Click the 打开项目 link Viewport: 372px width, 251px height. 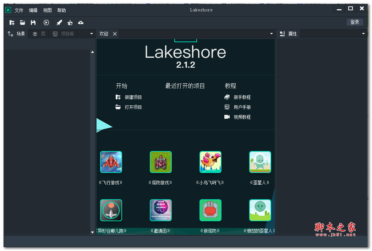[133, 107]
